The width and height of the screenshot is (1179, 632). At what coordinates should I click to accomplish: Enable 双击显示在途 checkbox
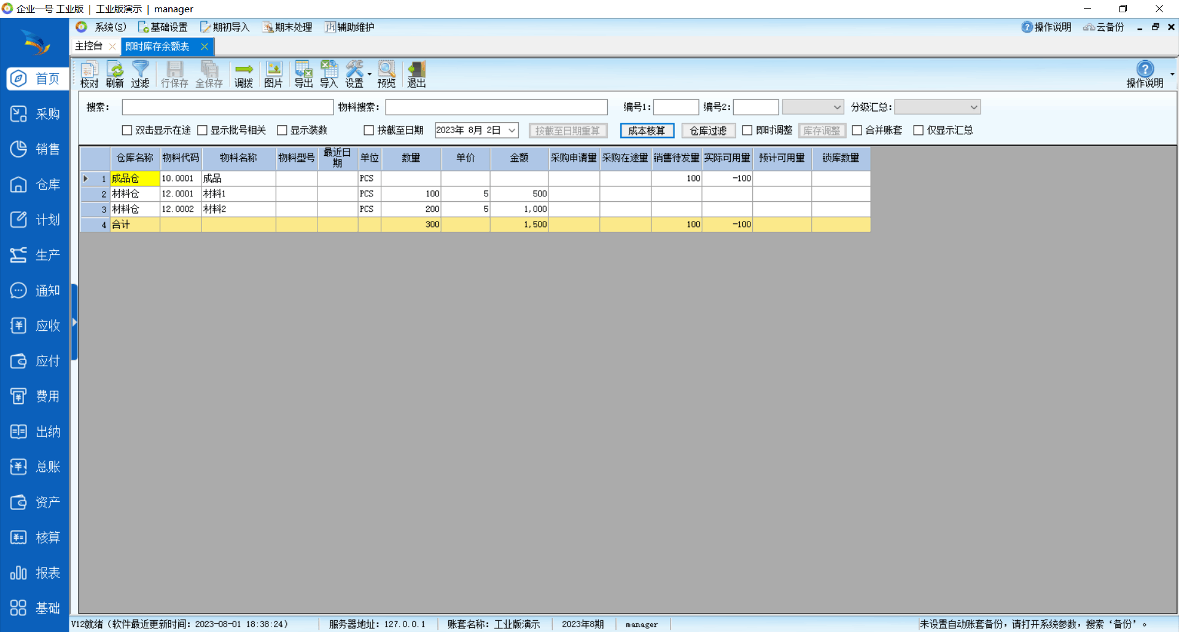[x=128, y=131]
